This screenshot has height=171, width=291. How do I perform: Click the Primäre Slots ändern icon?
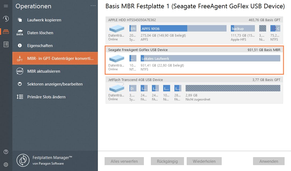pos(20,97)
